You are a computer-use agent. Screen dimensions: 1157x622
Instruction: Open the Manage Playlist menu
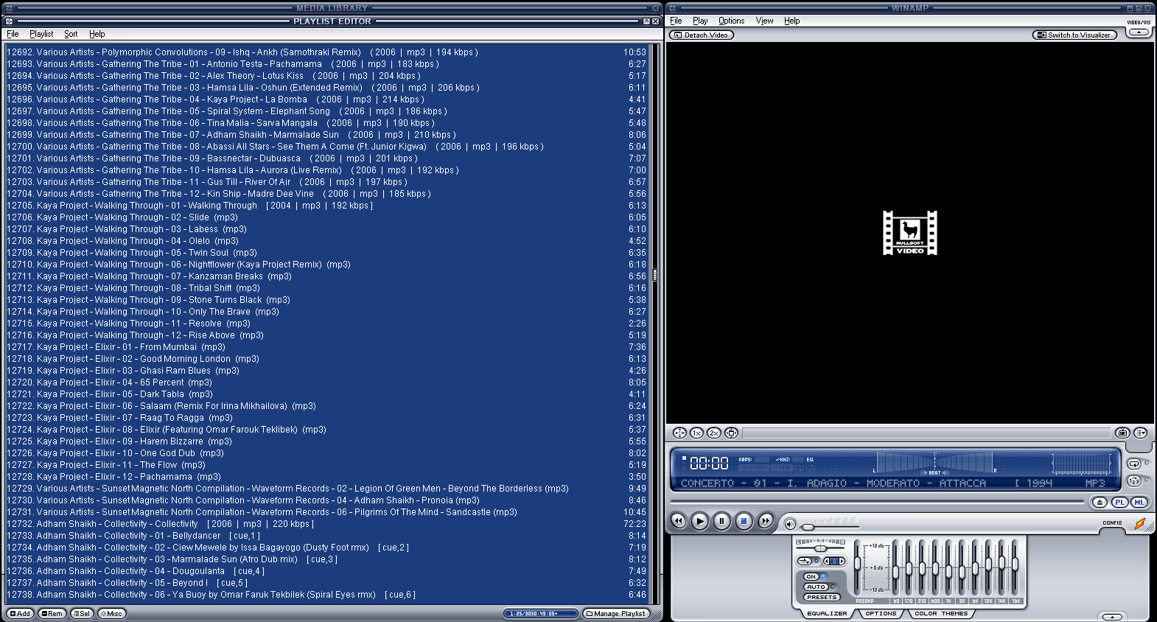(616, 613)
